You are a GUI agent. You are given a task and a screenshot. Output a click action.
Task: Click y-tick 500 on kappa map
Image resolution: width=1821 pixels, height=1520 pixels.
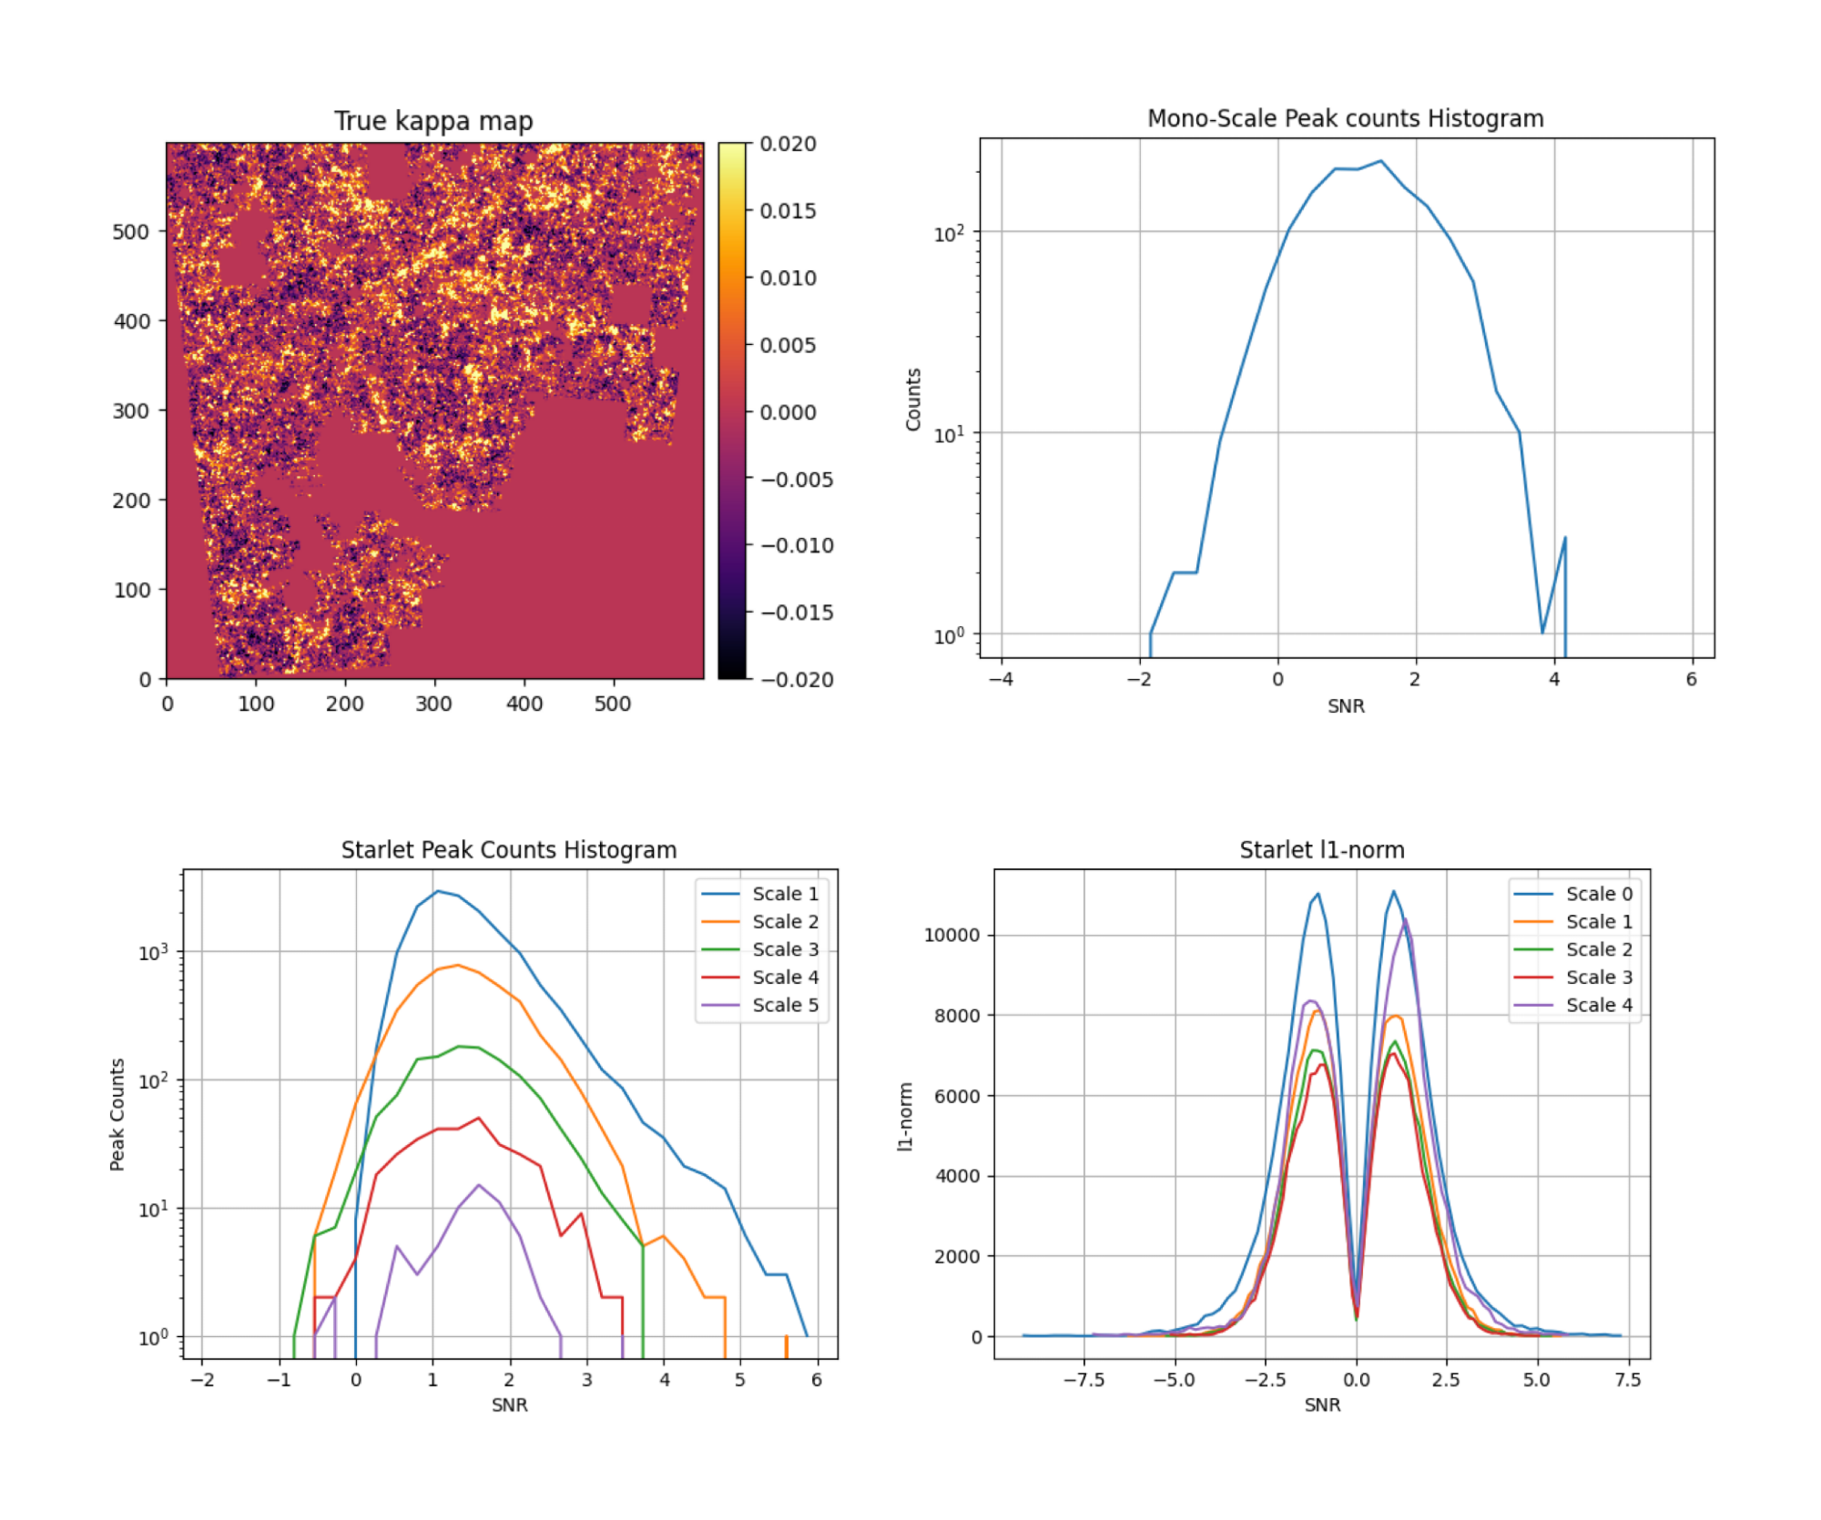(130, 232)
